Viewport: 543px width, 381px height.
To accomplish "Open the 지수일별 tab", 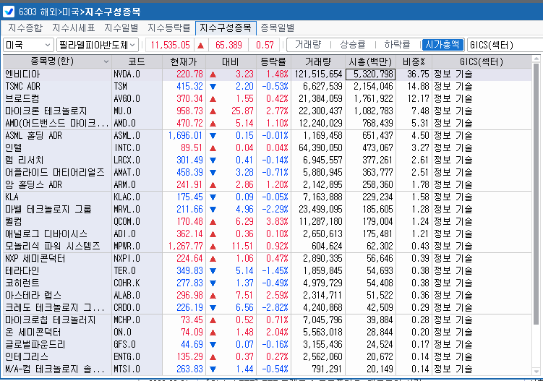I will (121, 27).
